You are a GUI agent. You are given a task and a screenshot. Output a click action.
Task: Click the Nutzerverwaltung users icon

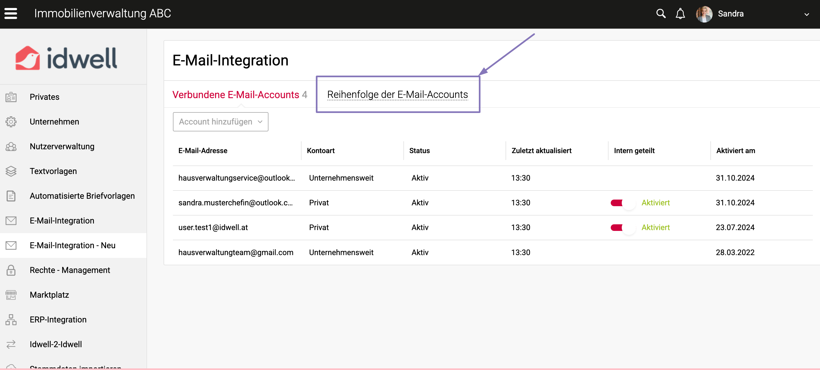(11, 147)
